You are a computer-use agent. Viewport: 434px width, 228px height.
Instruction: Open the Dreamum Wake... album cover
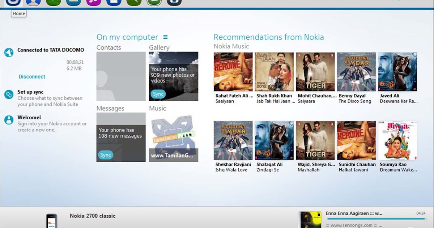pyautogui.click(x=397, y=140)
